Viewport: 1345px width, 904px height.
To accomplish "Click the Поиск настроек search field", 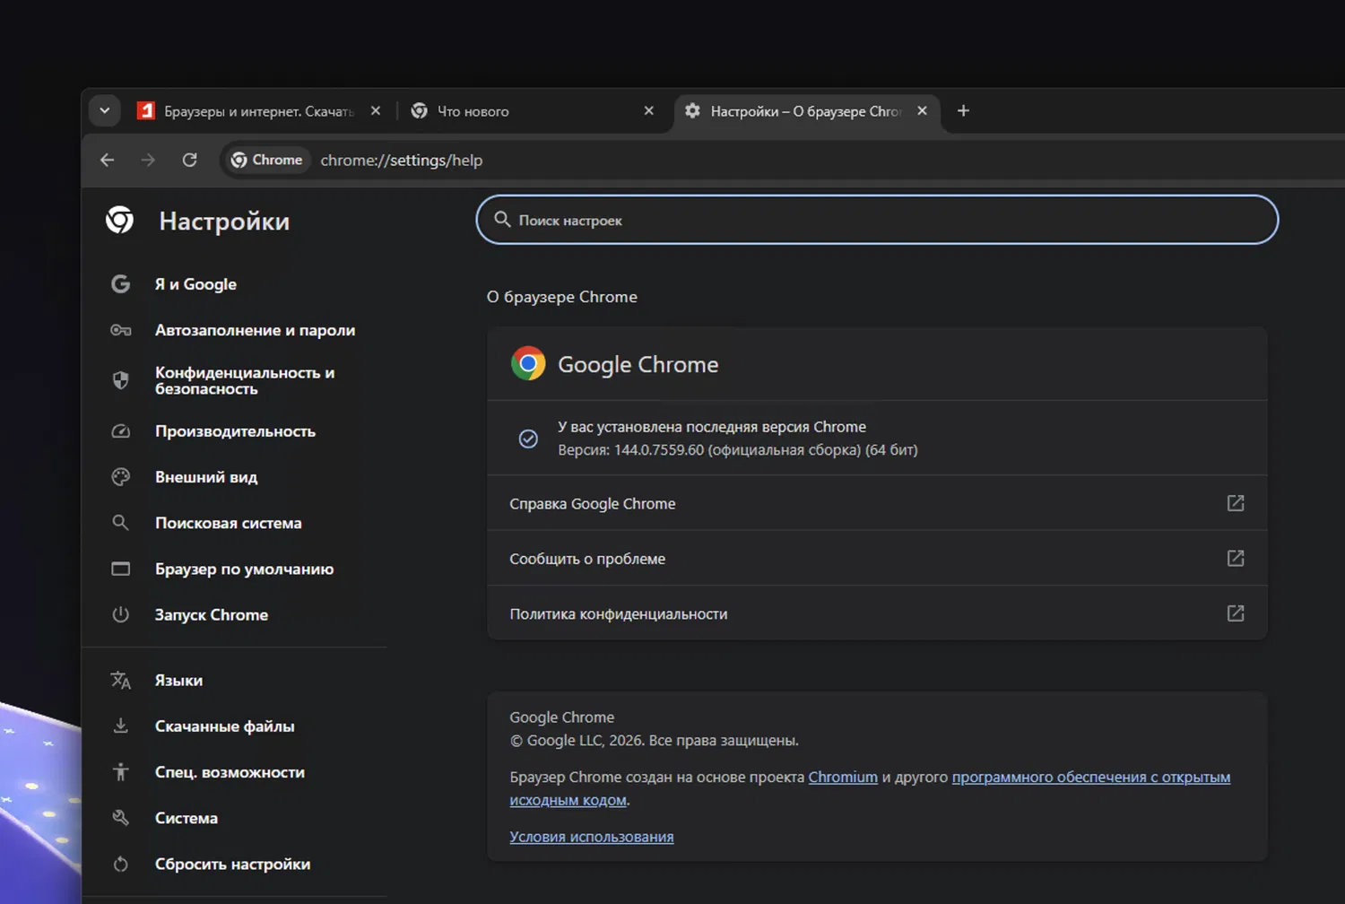I will click(x=876, y=220).
